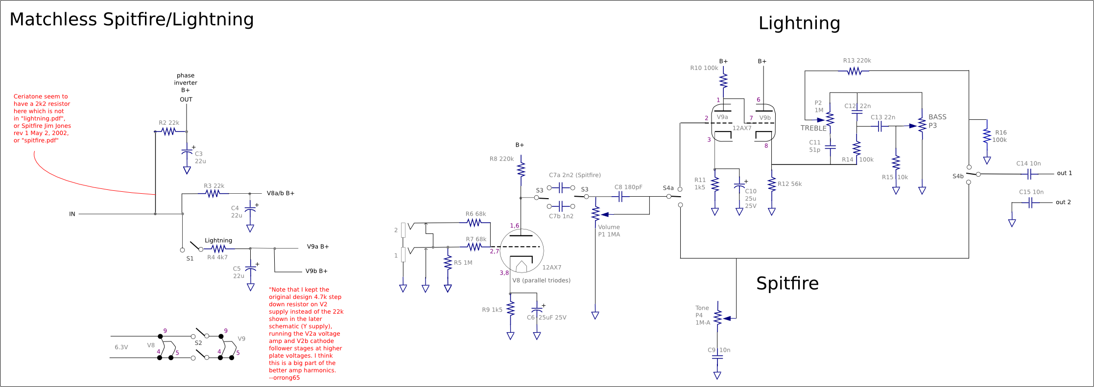Click the V8 triode tube symbol
This screenshot has width=1094, height=387.
tap(522, 250)
